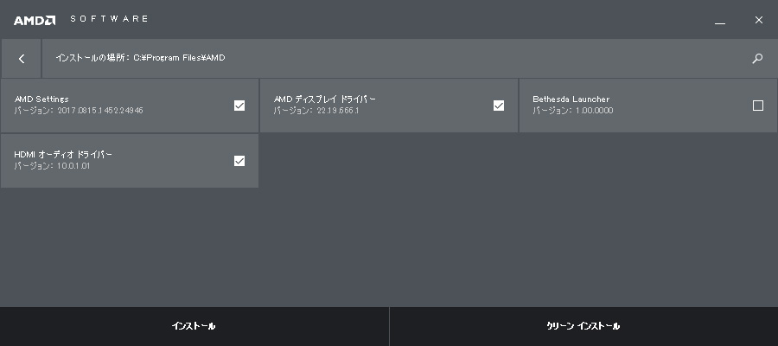Select the AMD Settings component title
Image resolution: width=778 pixels, height=346 pixels.
click(x=41, y=99)
